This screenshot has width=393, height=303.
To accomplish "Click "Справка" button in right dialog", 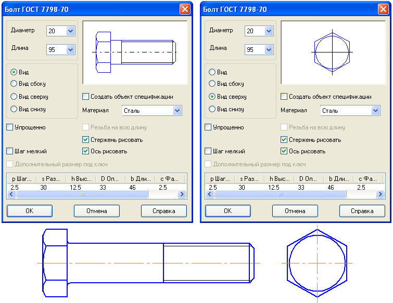I will click(362, 211).
